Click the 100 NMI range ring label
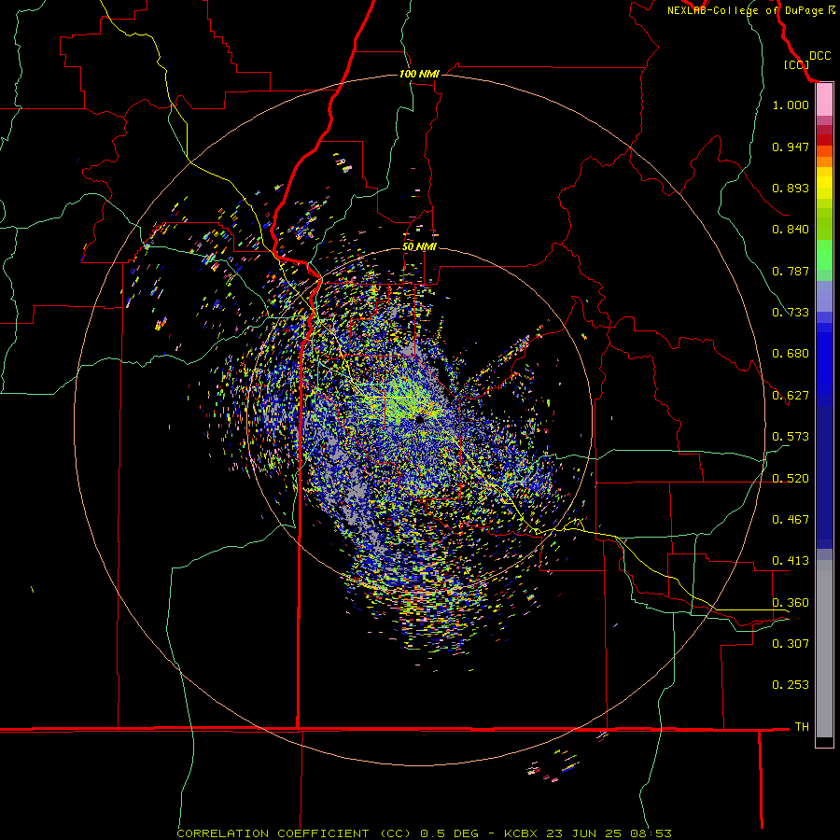 419,74
